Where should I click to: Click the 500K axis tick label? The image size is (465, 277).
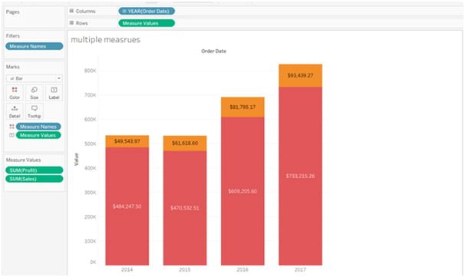click(90, 143)
